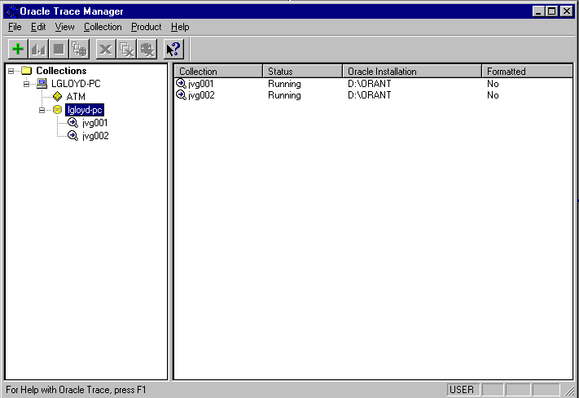Screen dimensions: 579x398
Task: Click the Stop Collection square icon
Action: [x=59, y=49]
